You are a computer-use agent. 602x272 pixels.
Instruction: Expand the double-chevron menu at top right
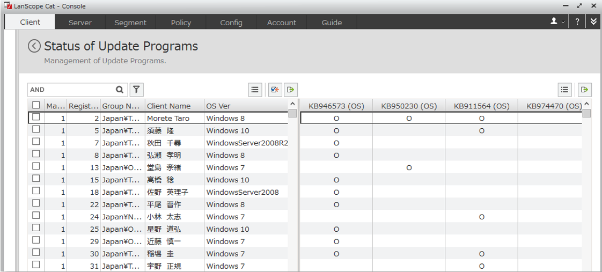[x=593, y=22]
